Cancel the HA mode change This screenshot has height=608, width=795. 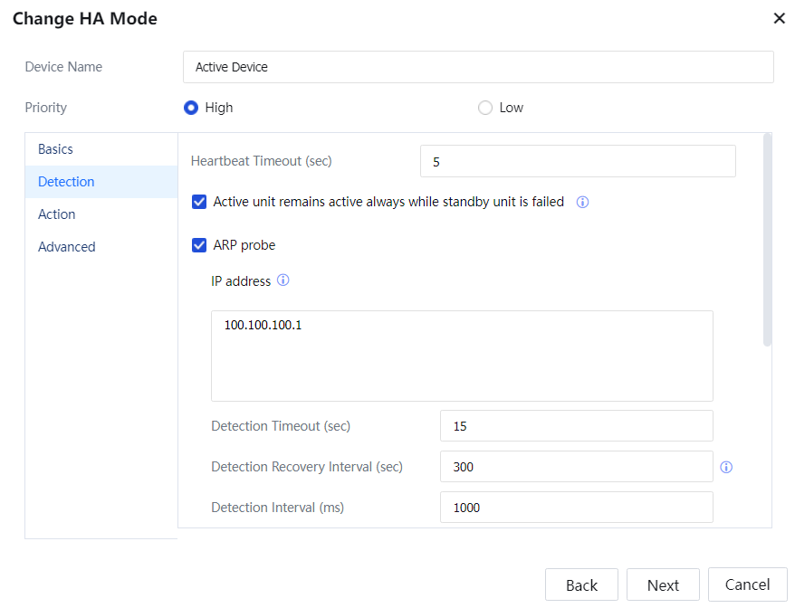(747, 584)
